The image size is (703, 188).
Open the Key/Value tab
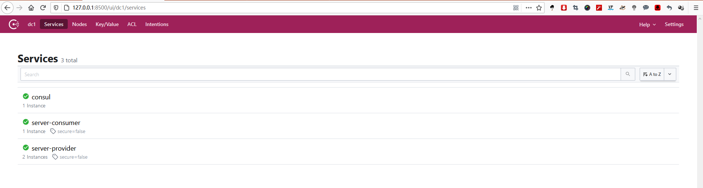point(107,24)
